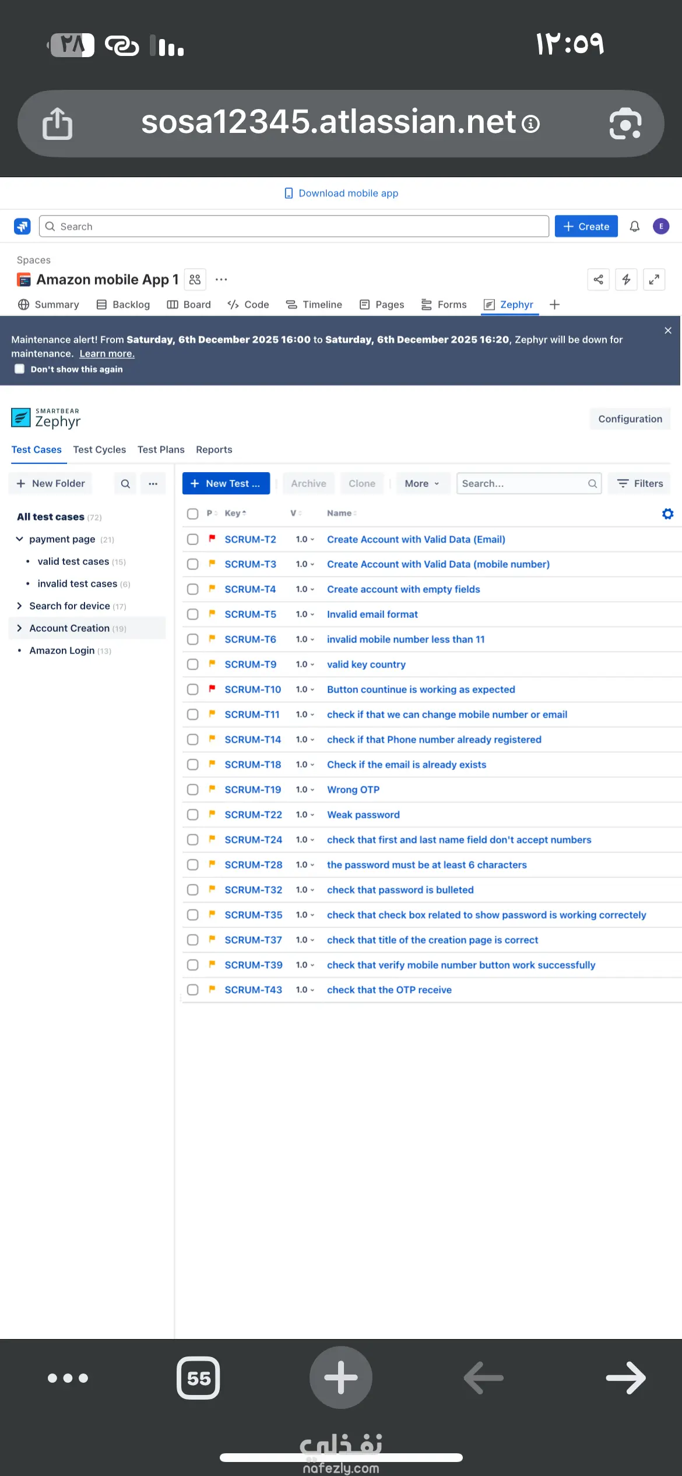Open the user profile avatar

(661, 226)
